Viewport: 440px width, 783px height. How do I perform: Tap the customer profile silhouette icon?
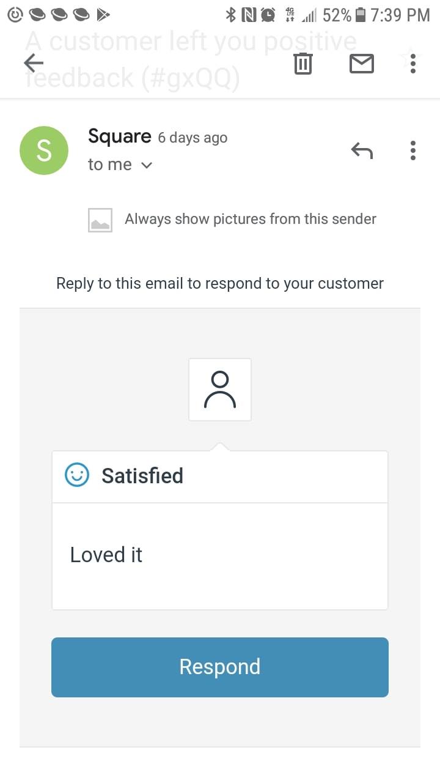coord(220,390)
